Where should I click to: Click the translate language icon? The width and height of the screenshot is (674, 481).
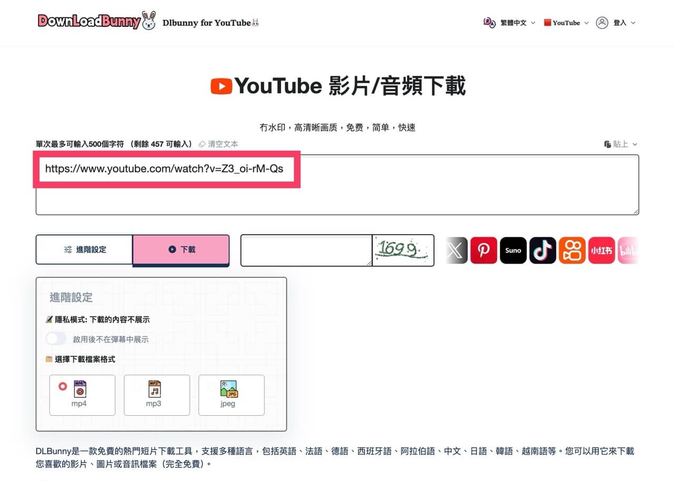click(x=489, y=23)
